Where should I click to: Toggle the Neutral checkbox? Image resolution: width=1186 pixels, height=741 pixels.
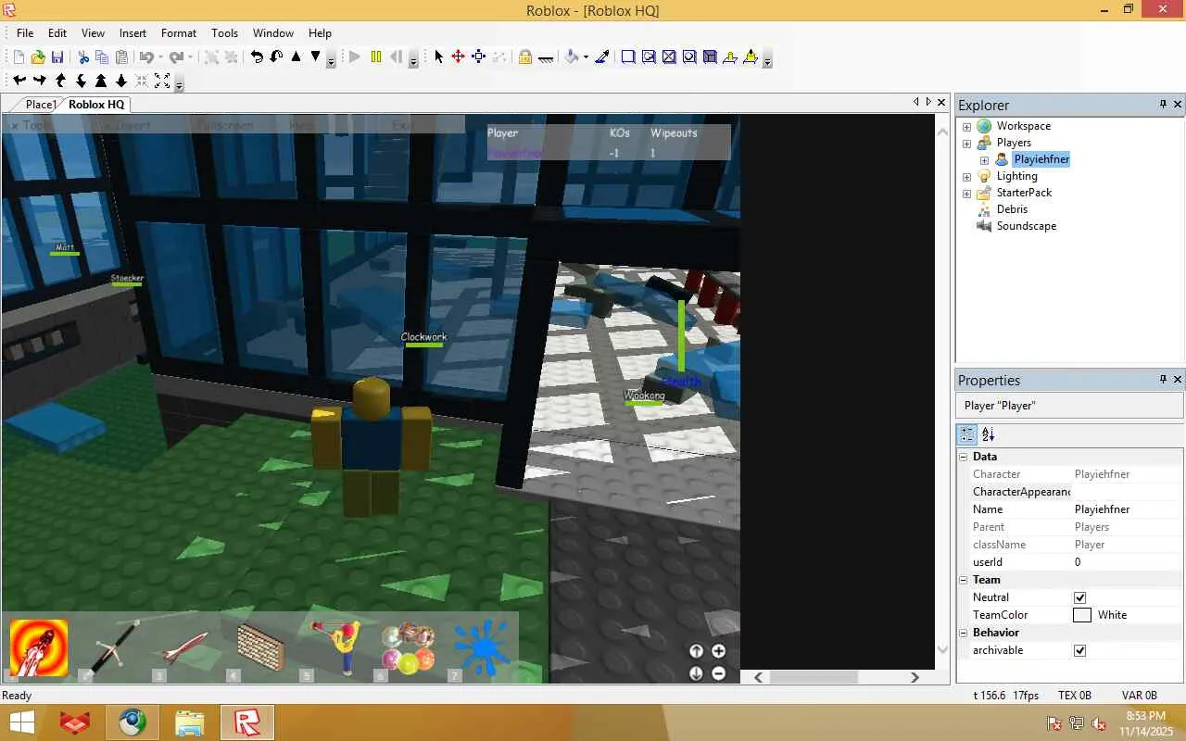coord(1079,597)
